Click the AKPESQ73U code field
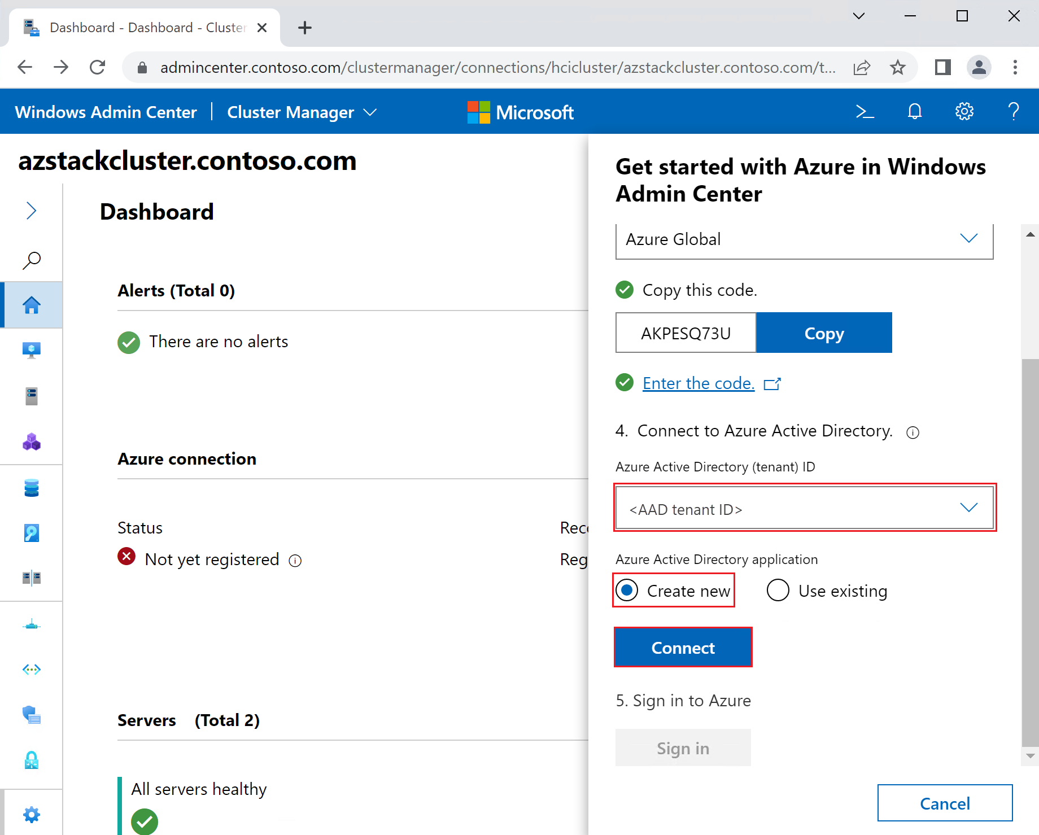The image size is (1039, 835). [686, 333]
